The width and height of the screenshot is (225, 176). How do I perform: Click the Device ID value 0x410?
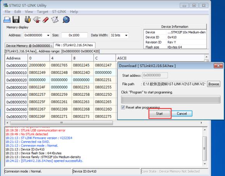[x=172, y=37]
